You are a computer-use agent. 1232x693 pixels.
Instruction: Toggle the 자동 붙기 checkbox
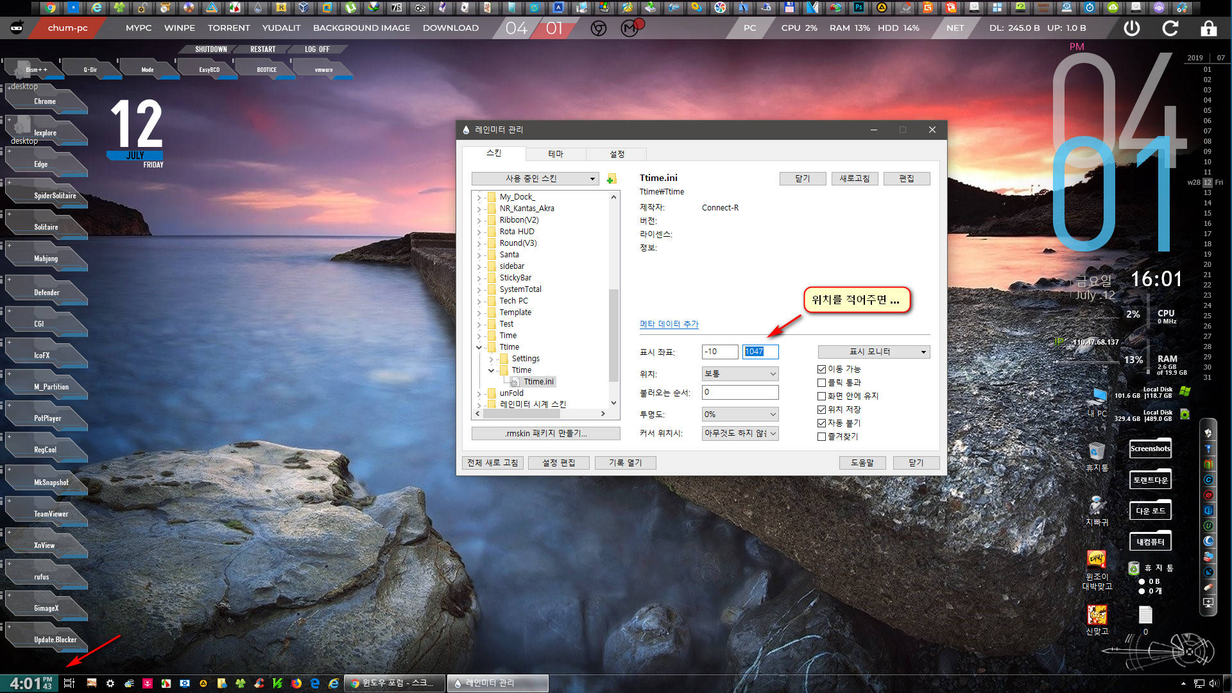click(821, 423)
